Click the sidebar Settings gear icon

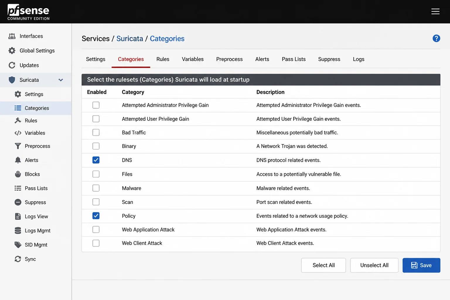18,94
